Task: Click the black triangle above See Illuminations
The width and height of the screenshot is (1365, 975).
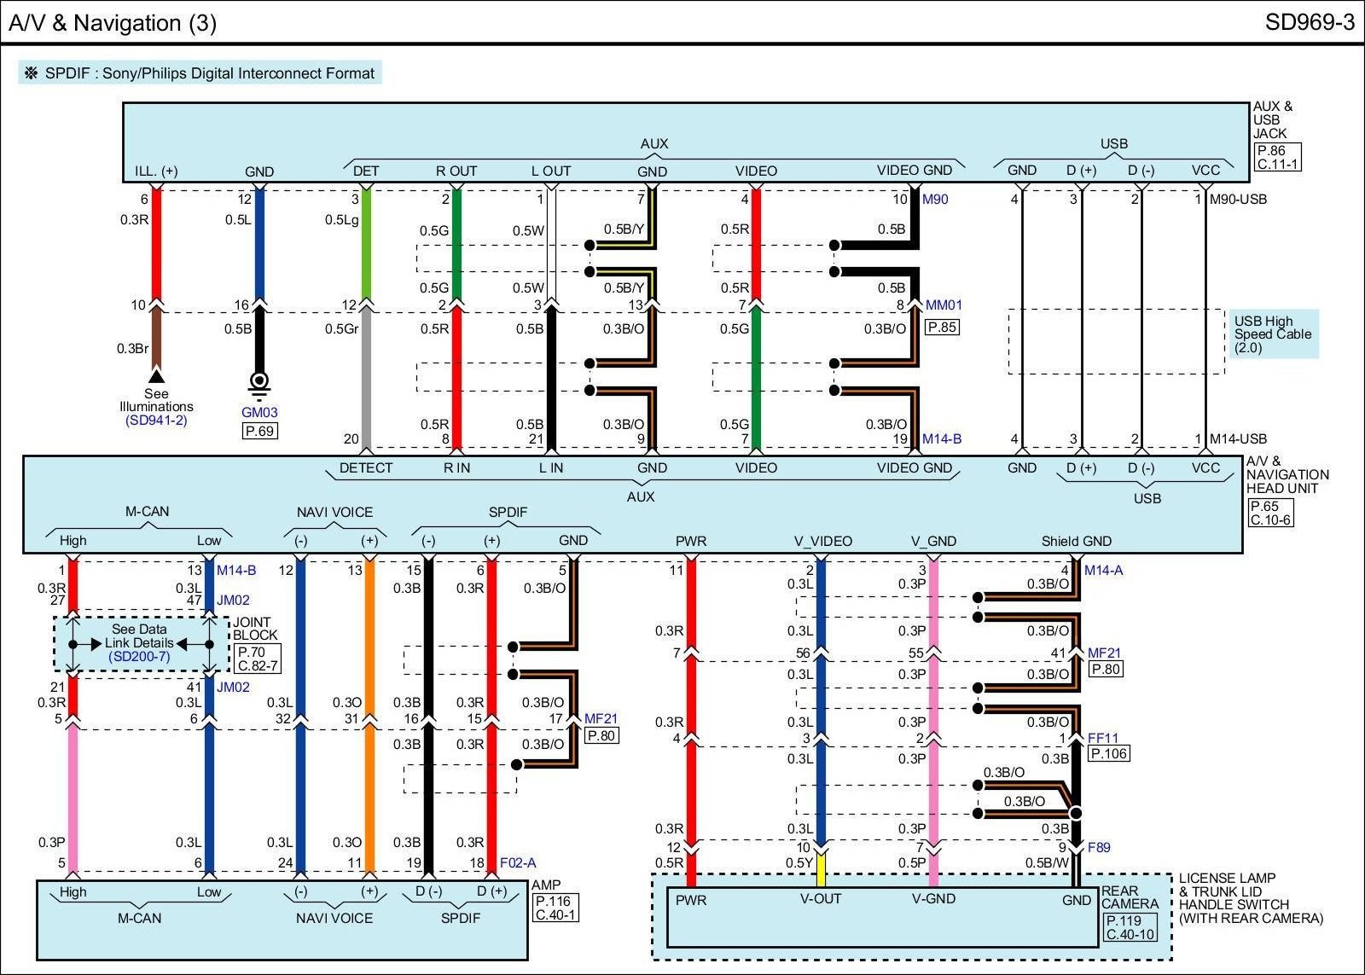Action: point(156,375)
